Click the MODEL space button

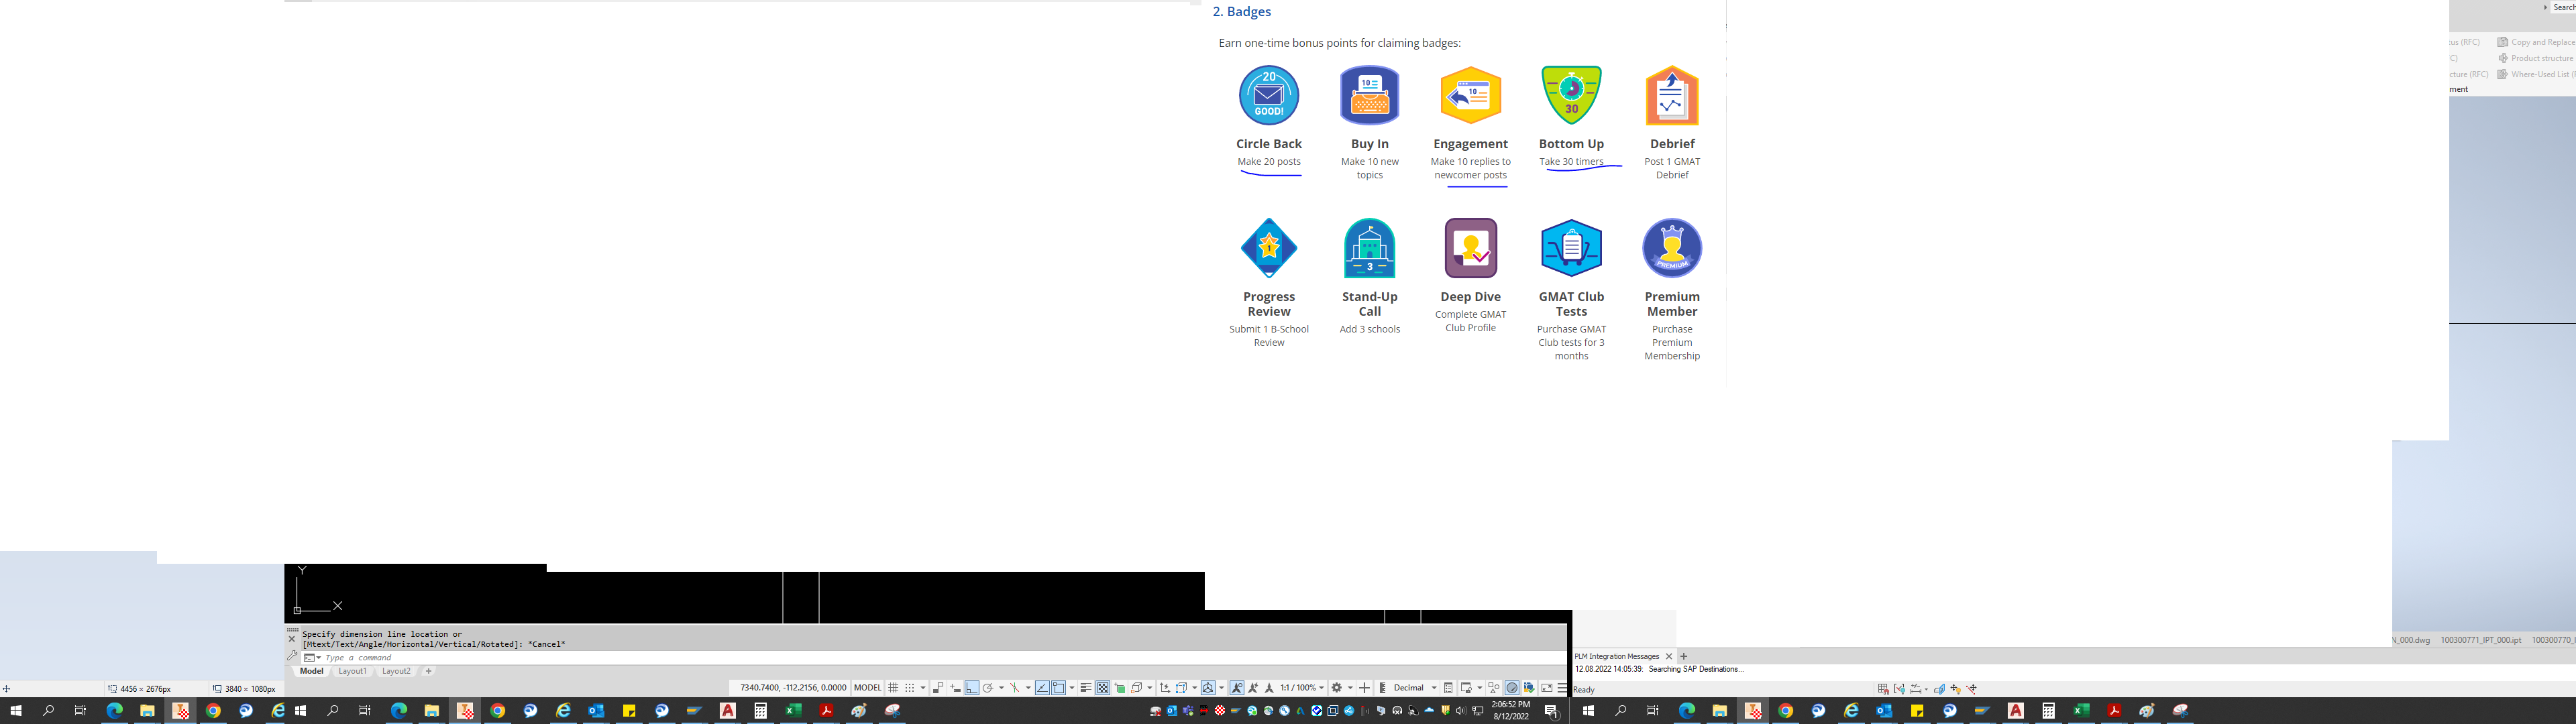pyautogui.click(x=867, y=688)
